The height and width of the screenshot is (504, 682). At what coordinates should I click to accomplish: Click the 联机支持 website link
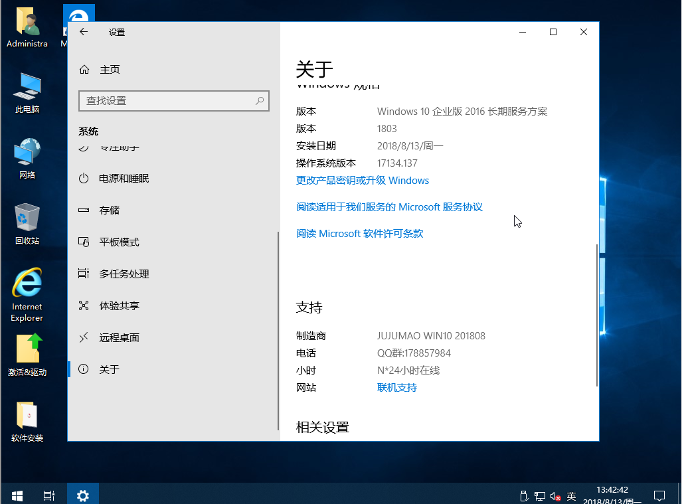pyautogui.click(x=397, y=387)
